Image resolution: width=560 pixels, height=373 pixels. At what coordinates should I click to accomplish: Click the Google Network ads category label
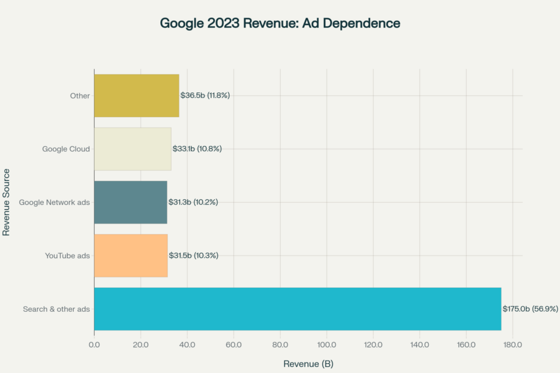[x=54, y=202]
